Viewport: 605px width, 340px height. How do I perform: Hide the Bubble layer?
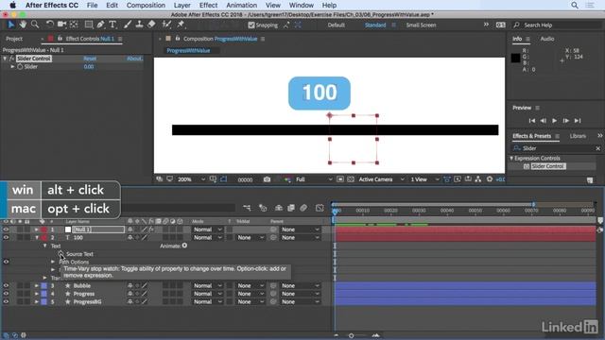(x=6, y=285)
